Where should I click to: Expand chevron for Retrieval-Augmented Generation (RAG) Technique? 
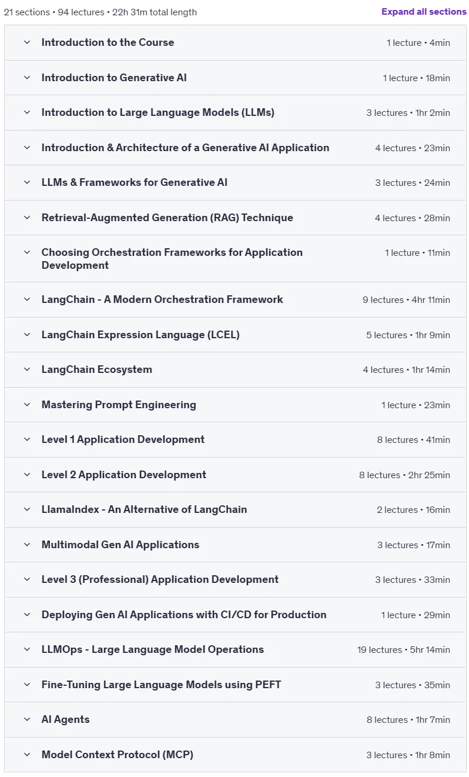click(x=26, y=218)
